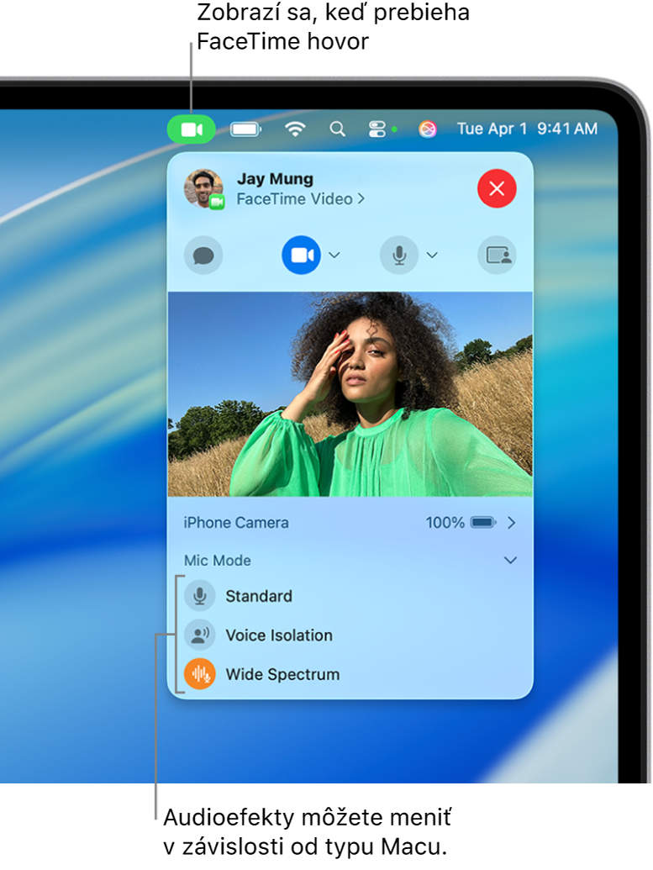Collapse the Mic Mode section chevron
This screenshot has width=653, height=870.
[510, 561]
